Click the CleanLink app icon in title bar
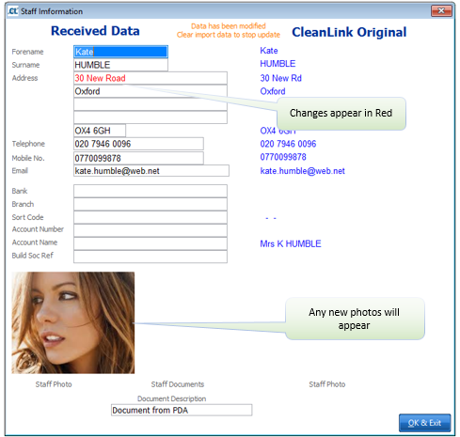 [x=12, y=11]
